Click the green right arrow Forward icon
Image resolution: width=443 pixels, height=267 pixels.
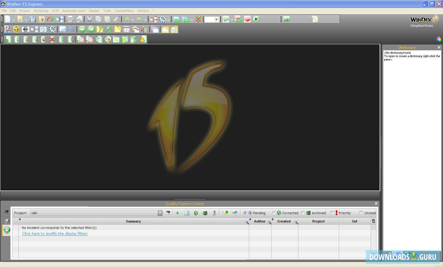91,29
